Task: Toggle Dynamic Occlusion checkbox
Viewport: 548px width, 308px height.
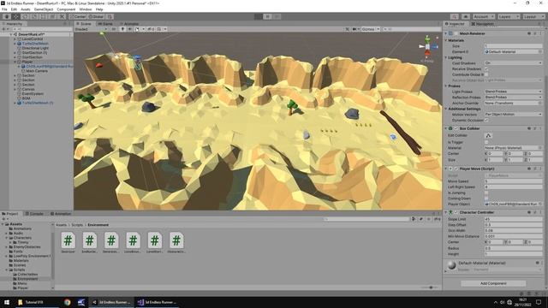Action: click(486, 120)
